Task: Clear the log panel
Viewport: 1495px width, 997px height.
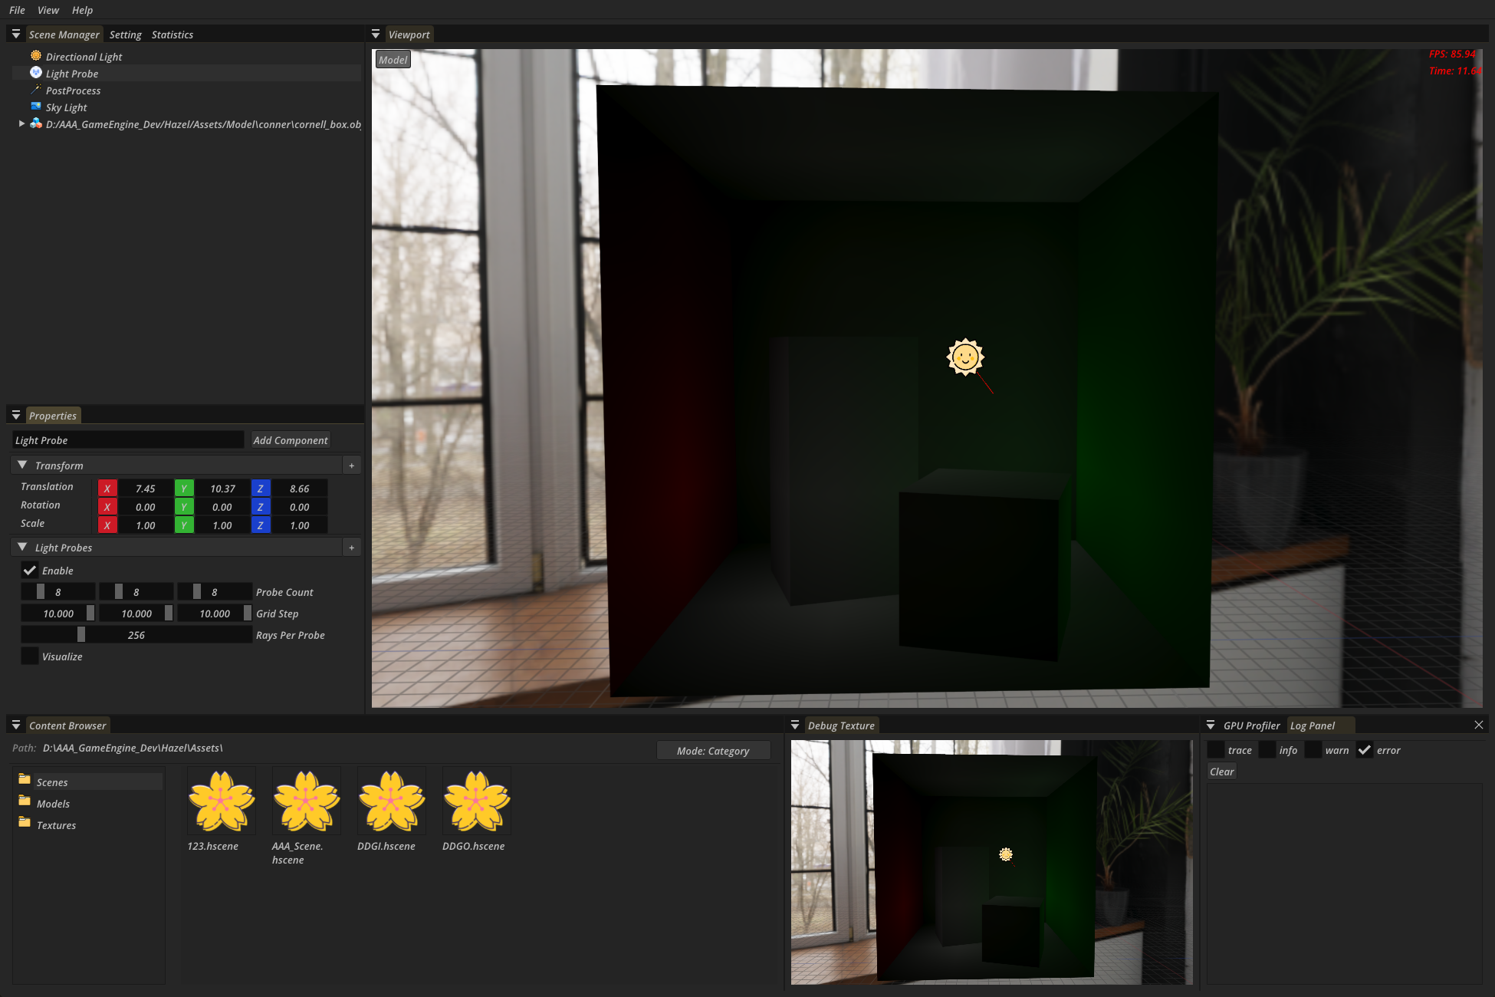Action: 1221,772
